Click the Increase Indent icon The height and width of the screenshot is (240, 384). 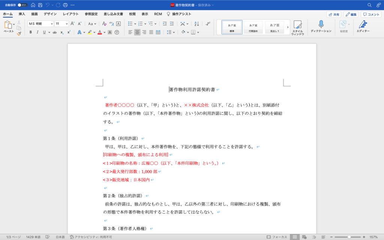point(172,24)
